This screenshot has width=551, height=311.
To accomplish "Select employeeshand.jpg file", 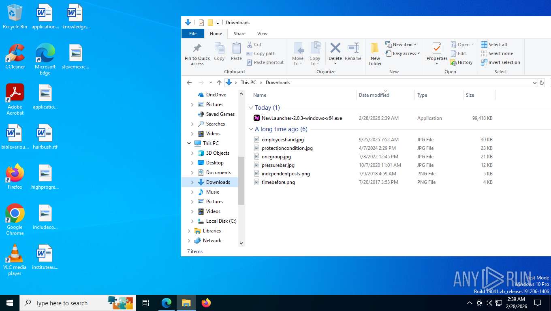I will tap(283, 140).
